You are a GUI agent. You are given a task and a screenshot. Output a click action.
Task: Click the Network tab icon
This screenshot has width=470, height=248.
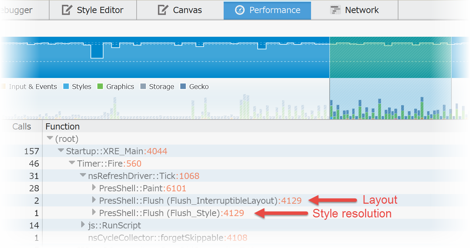point(335,10)
